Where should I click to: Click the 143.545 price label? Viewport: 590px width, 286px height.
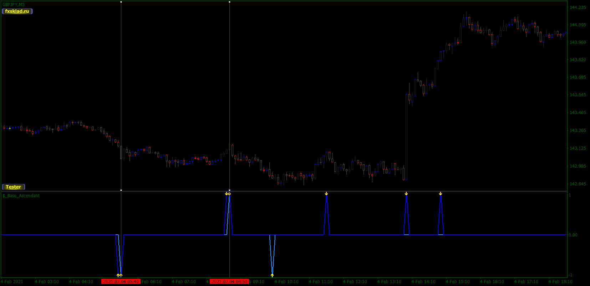[578, 95]
